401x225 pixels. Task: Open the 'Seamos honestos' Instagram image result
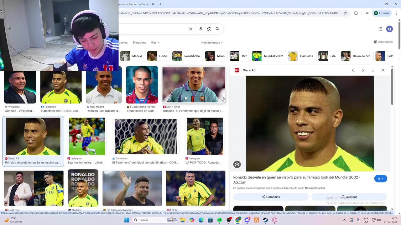[x=87, y=137]
